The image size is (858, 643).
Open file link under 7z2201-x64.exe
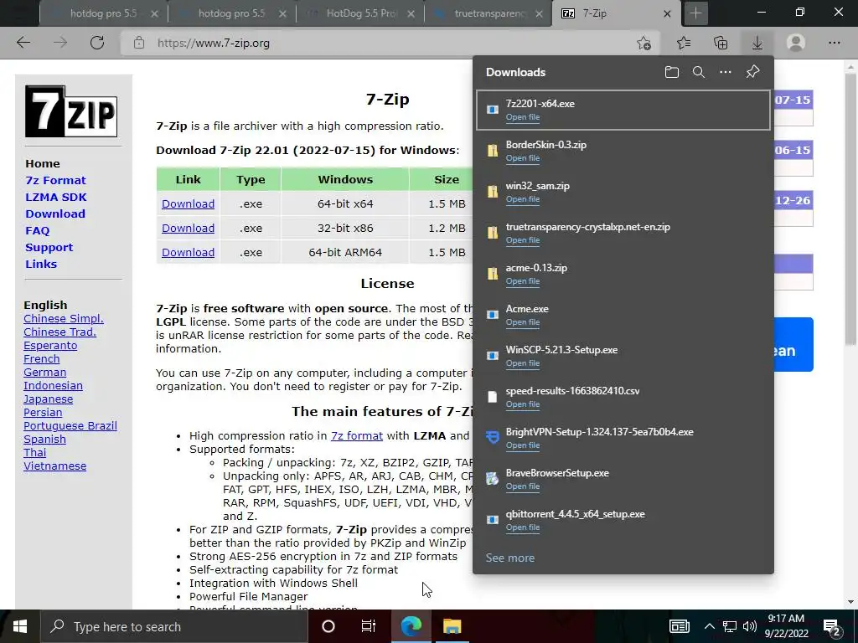[x=523, y=117]
